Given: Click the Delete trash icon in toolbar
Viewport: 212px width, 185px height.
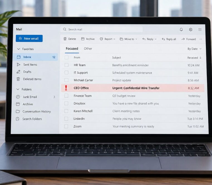Looking at the screenshot, I should [65, 39].
